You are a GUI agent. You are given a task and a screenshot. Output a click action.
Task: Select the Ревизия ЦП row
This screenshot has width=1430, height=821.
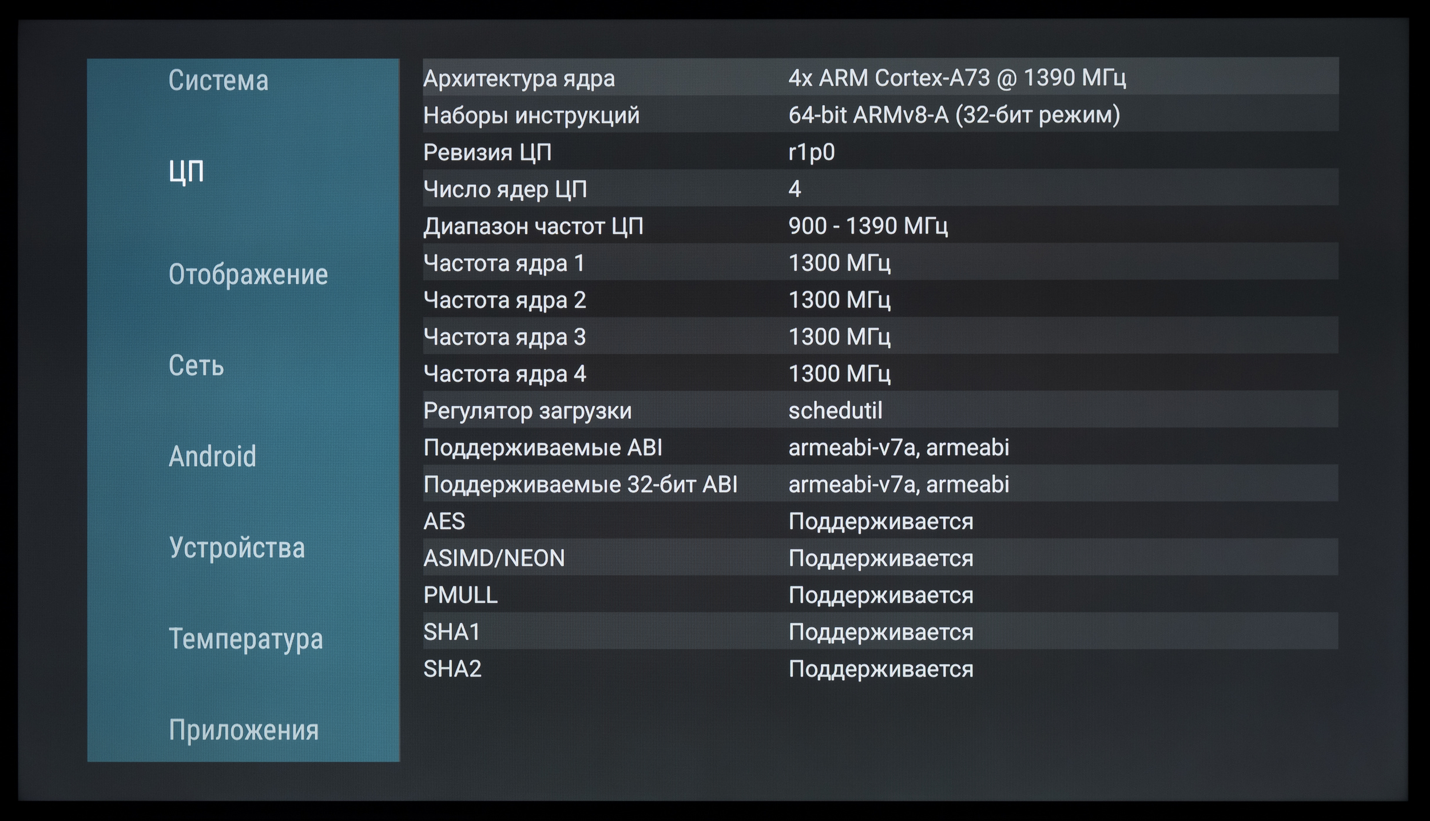(880, 152)
